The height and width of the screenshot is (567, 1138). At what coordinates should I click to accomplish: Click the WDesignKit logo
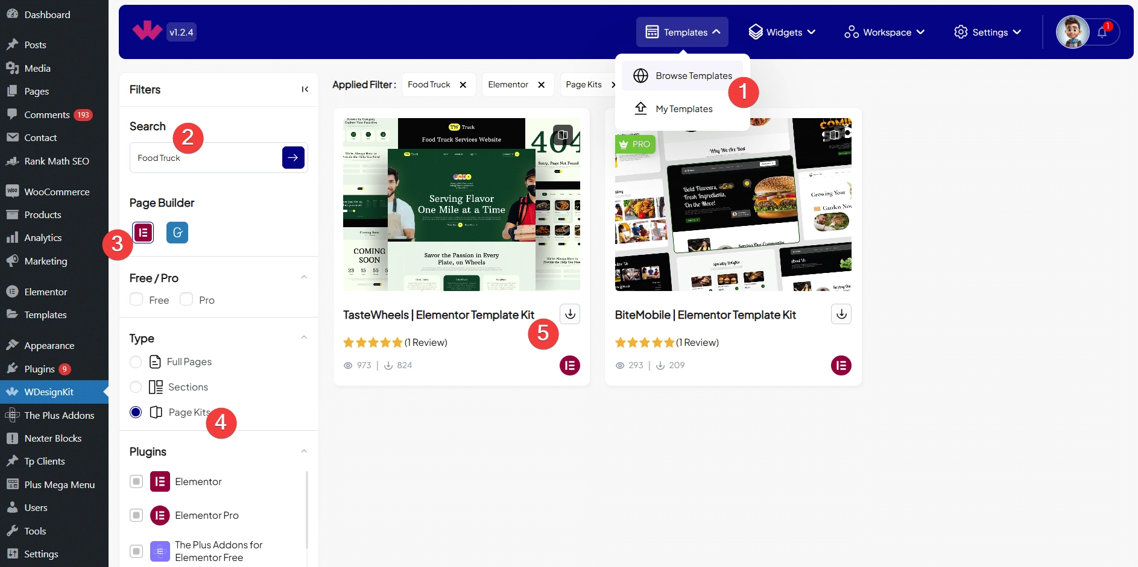pos(147,31)
